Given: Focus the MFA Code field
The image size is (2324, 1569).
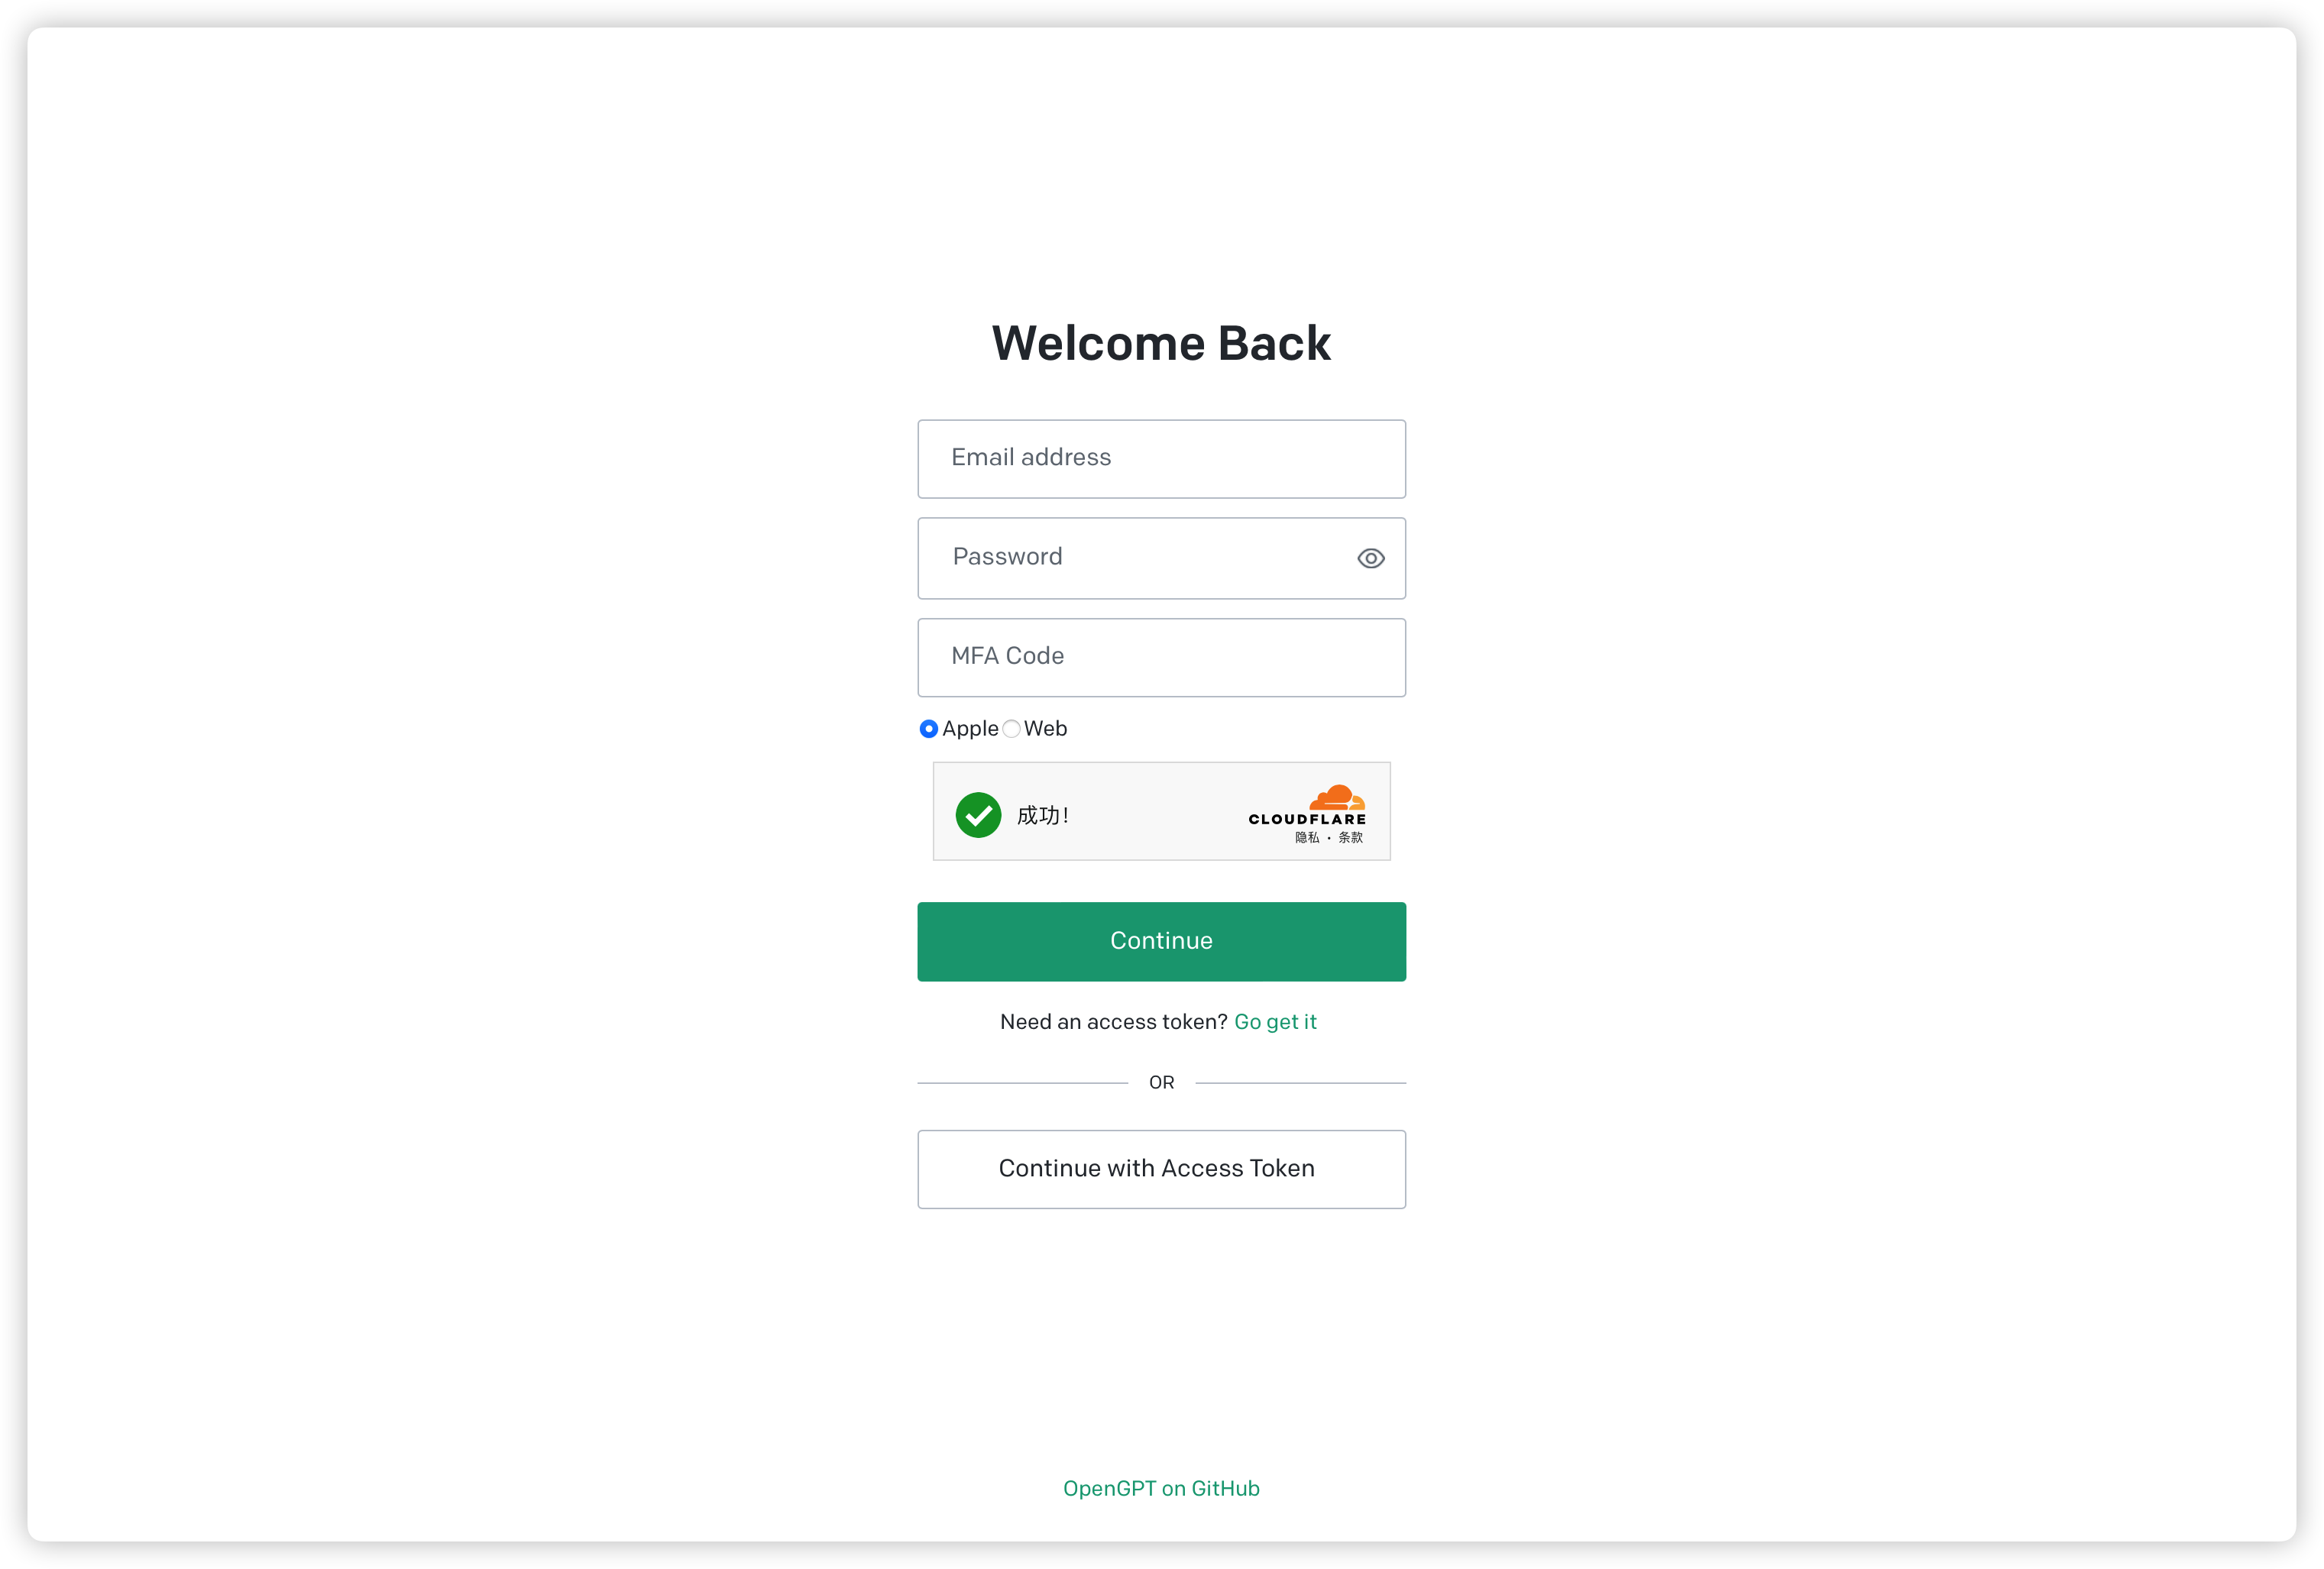Looking at the screenshot, I should tap(1161, 657).
